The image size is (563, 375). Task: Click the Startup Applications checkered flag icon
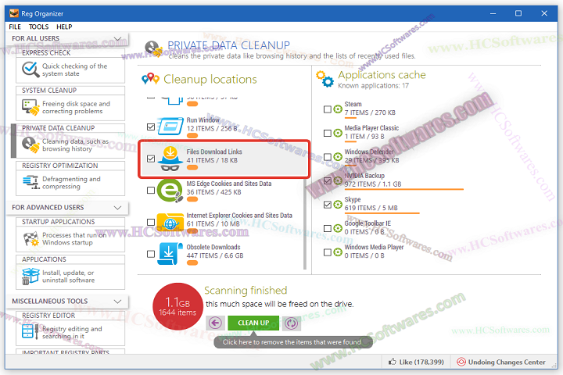(30, 238)
